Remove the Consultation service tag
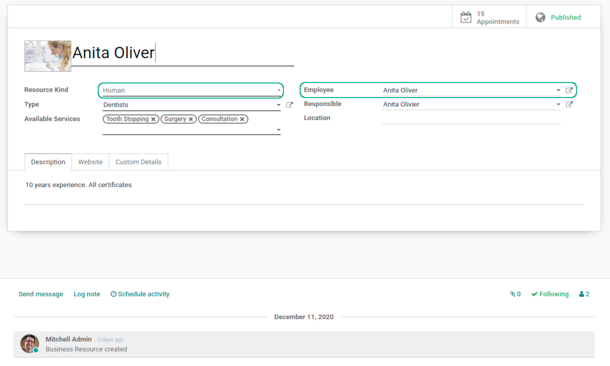 pos(242,119)
